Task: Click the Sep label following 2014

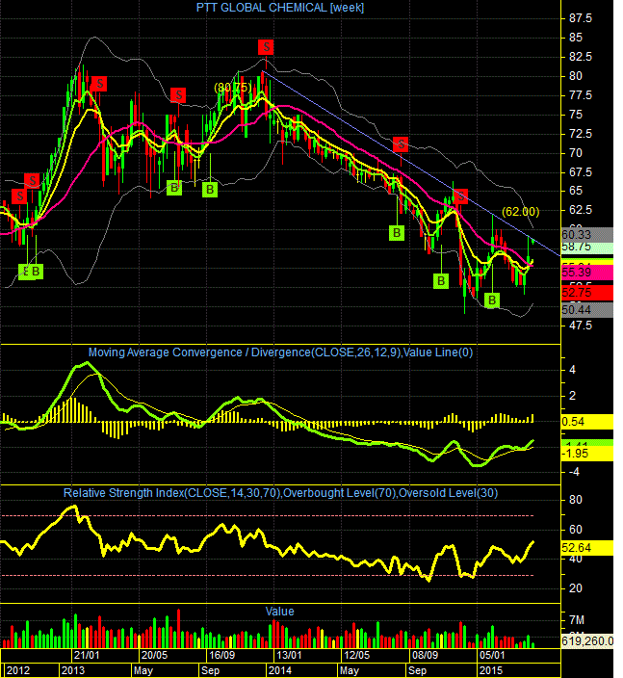Action: (x=417, y=670)
